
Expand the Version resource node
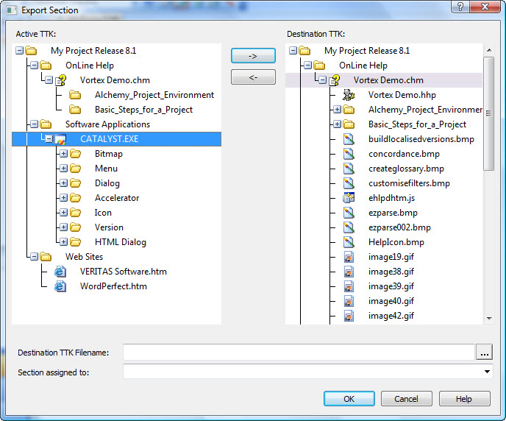pyautogui.click(x=63, y=227)
